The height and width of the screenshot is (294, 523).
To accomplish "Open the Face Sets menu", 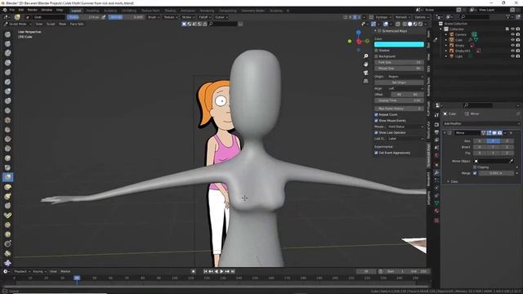I will [x=77, y=24].
